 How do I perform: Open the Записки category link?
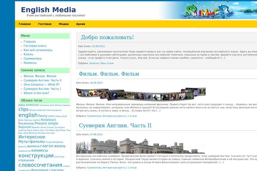(x=94, y=63)
